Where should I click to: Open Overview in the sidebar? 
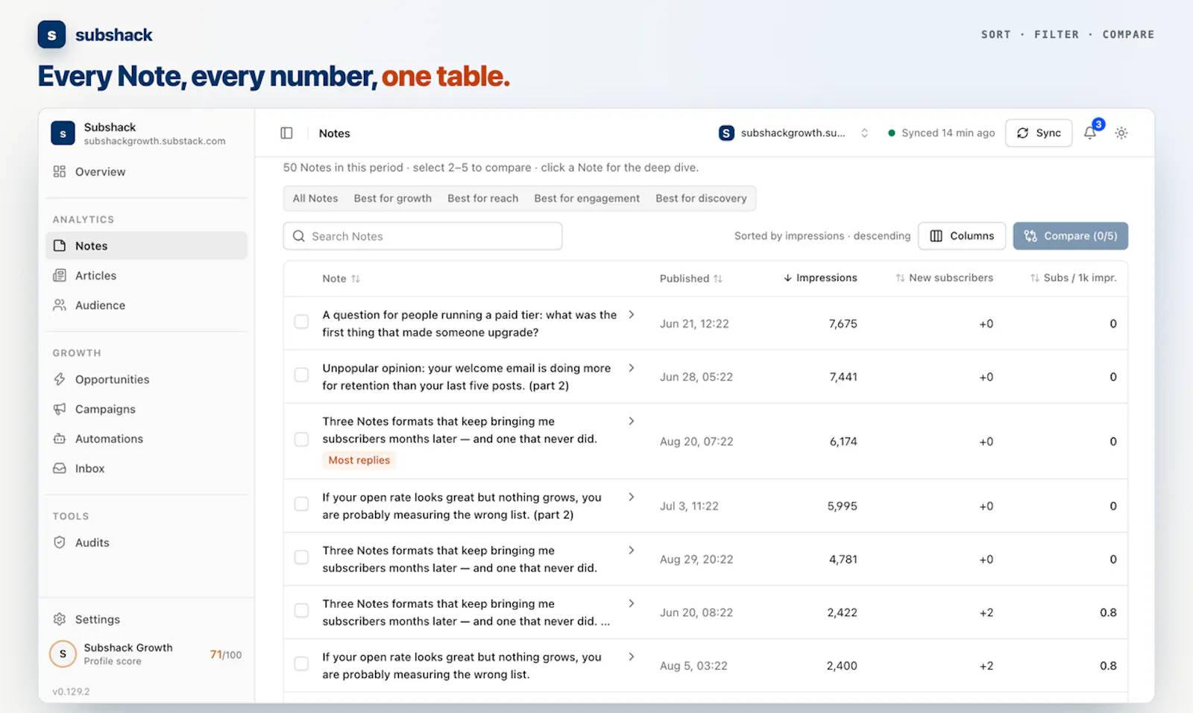coord(146,171)
